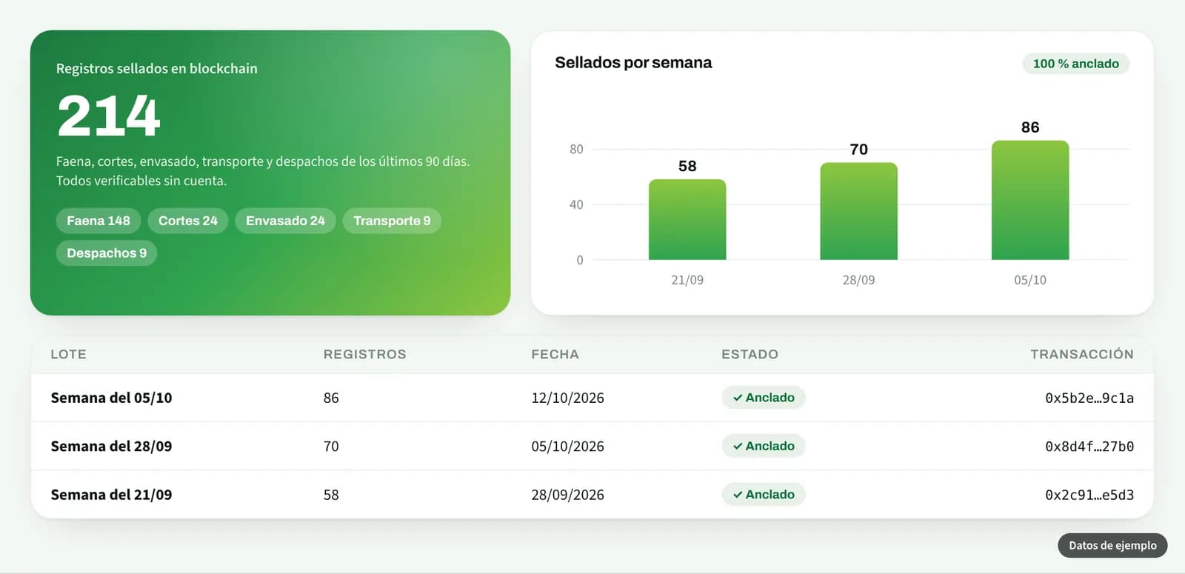Click registros value 86 in the table
1185x574 pixels.
point(331,398)
